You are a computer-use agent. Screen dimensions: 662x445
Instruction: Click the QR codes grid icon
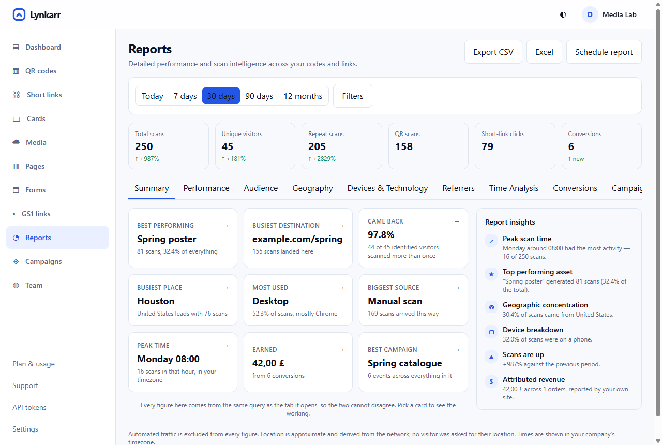16,71
